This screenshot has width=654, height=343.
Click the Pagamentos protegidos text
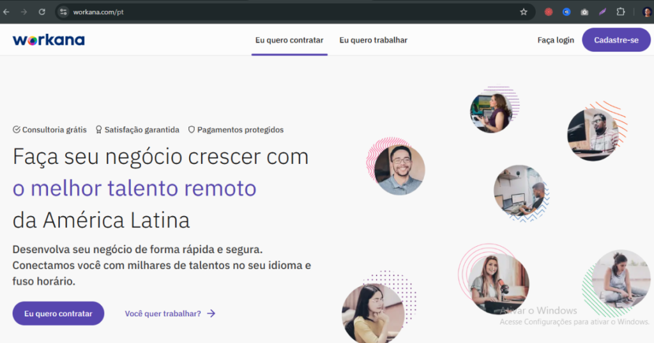coord(240,130)
